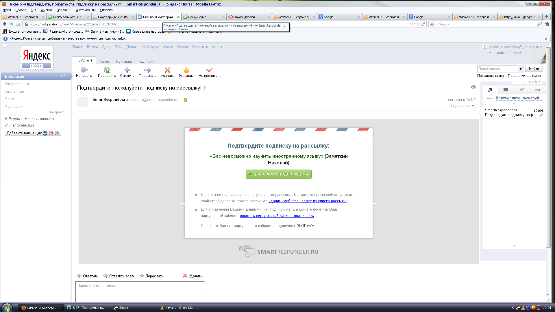Bookmark this page with the star icon
Image resolution: width=555 pixels, height=312 pixels.
[x=412, y=24]
